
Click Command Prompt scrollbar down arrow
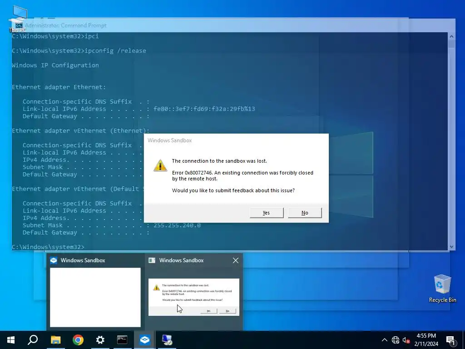(x=451, y=247)
